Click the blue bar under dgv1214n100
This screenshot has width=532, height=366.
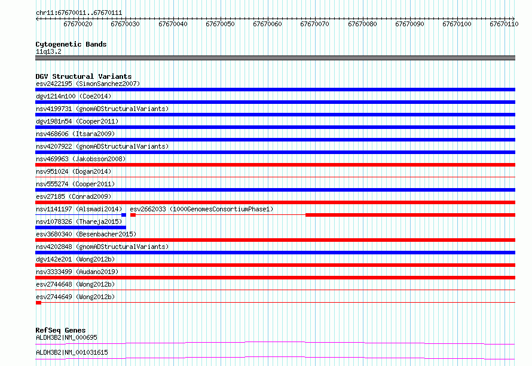pos(275,102)
